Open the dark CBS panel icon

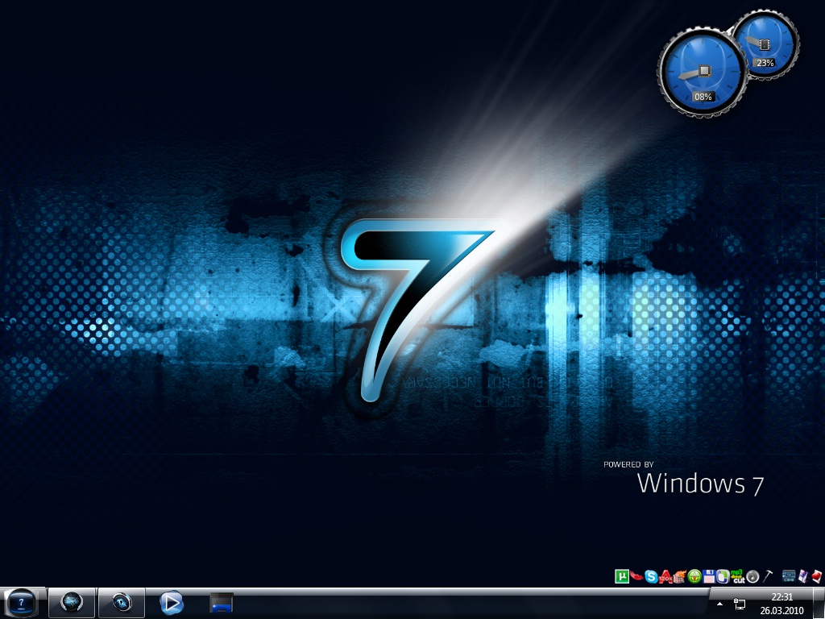[789, 576]
